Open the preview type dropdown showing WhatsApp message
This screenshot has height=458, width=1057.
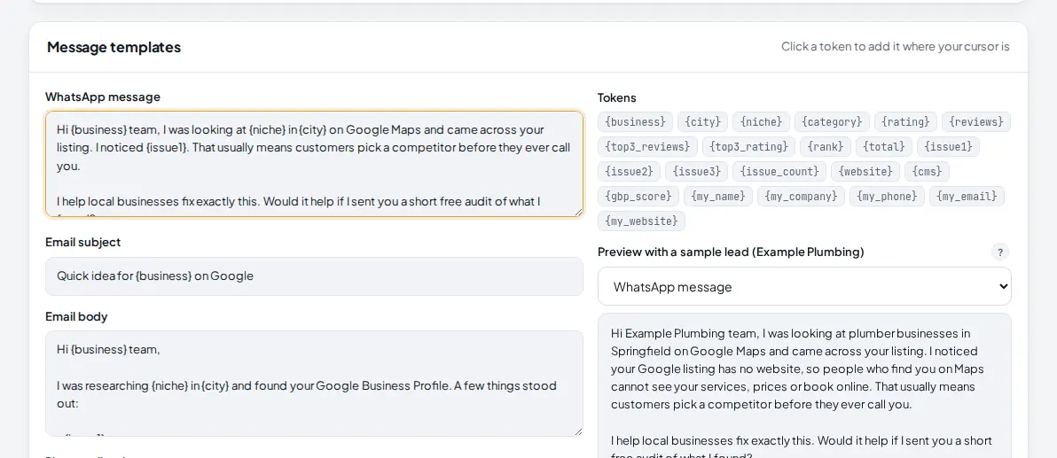[x=804, y=287]
